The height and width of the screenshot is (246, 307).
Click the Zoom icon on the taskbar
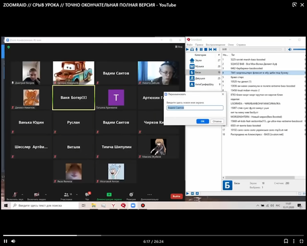click(x=133, y=205)
